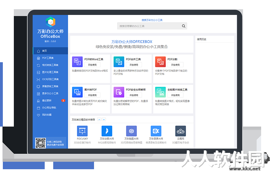Open 我的收藏 in the sidebar

click(50, 115)
